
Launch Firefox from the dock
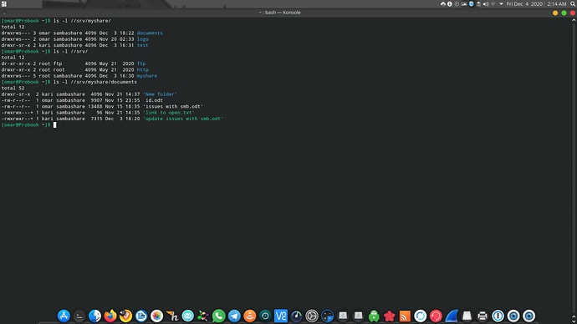click(110, 316)
